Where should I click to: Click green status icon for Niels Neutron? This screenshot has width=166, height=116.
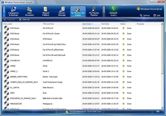pos(123,88)
